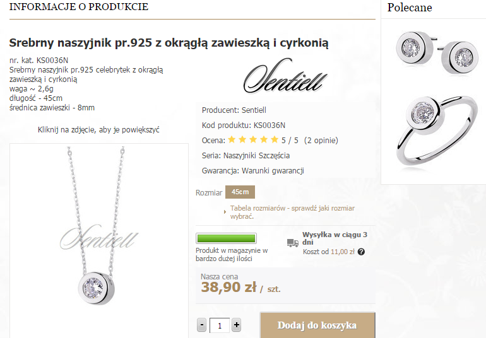Click the Sentiell brand logo
Screen dimensions: 486x338
(x=285, y=76)
